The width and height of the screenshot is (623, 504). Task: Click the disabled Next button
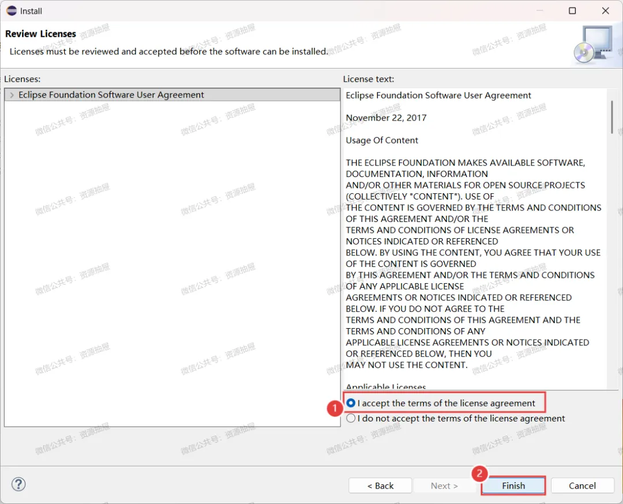[444, 486]
